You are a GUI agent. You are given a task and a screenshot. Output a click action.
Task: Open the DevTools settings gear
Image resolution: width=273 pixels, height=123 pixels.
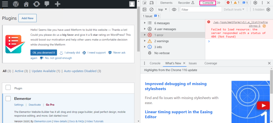(x=255, y=3)
